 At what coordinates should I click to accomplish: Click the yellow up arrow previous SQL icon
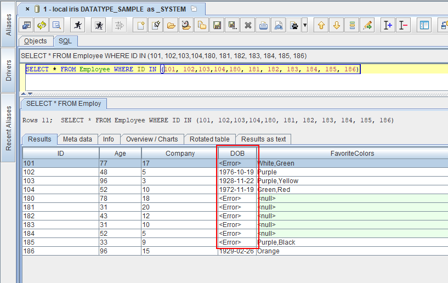[321, 25]
